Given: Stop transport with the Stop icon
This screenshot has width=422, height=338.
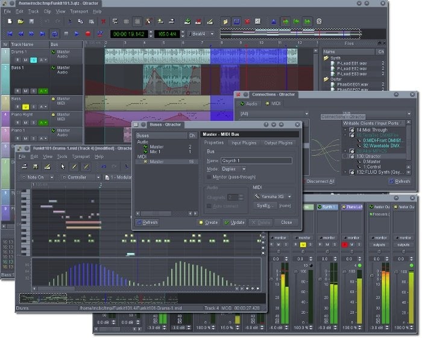Looking at the screenshot, I should (x=66, y=34).
